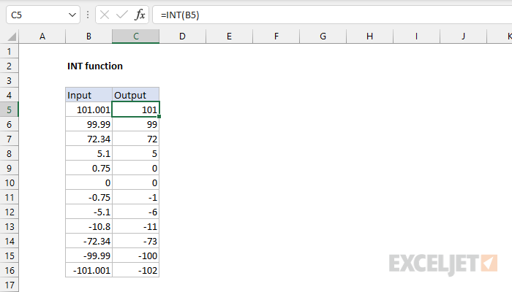Click the output cell showing -102

point(135,270)
